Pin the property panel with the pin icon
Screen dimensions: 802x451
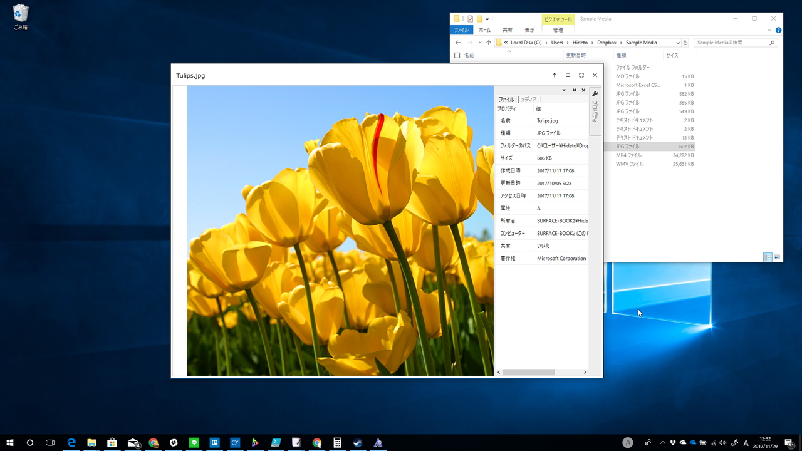tap(574, 90)
